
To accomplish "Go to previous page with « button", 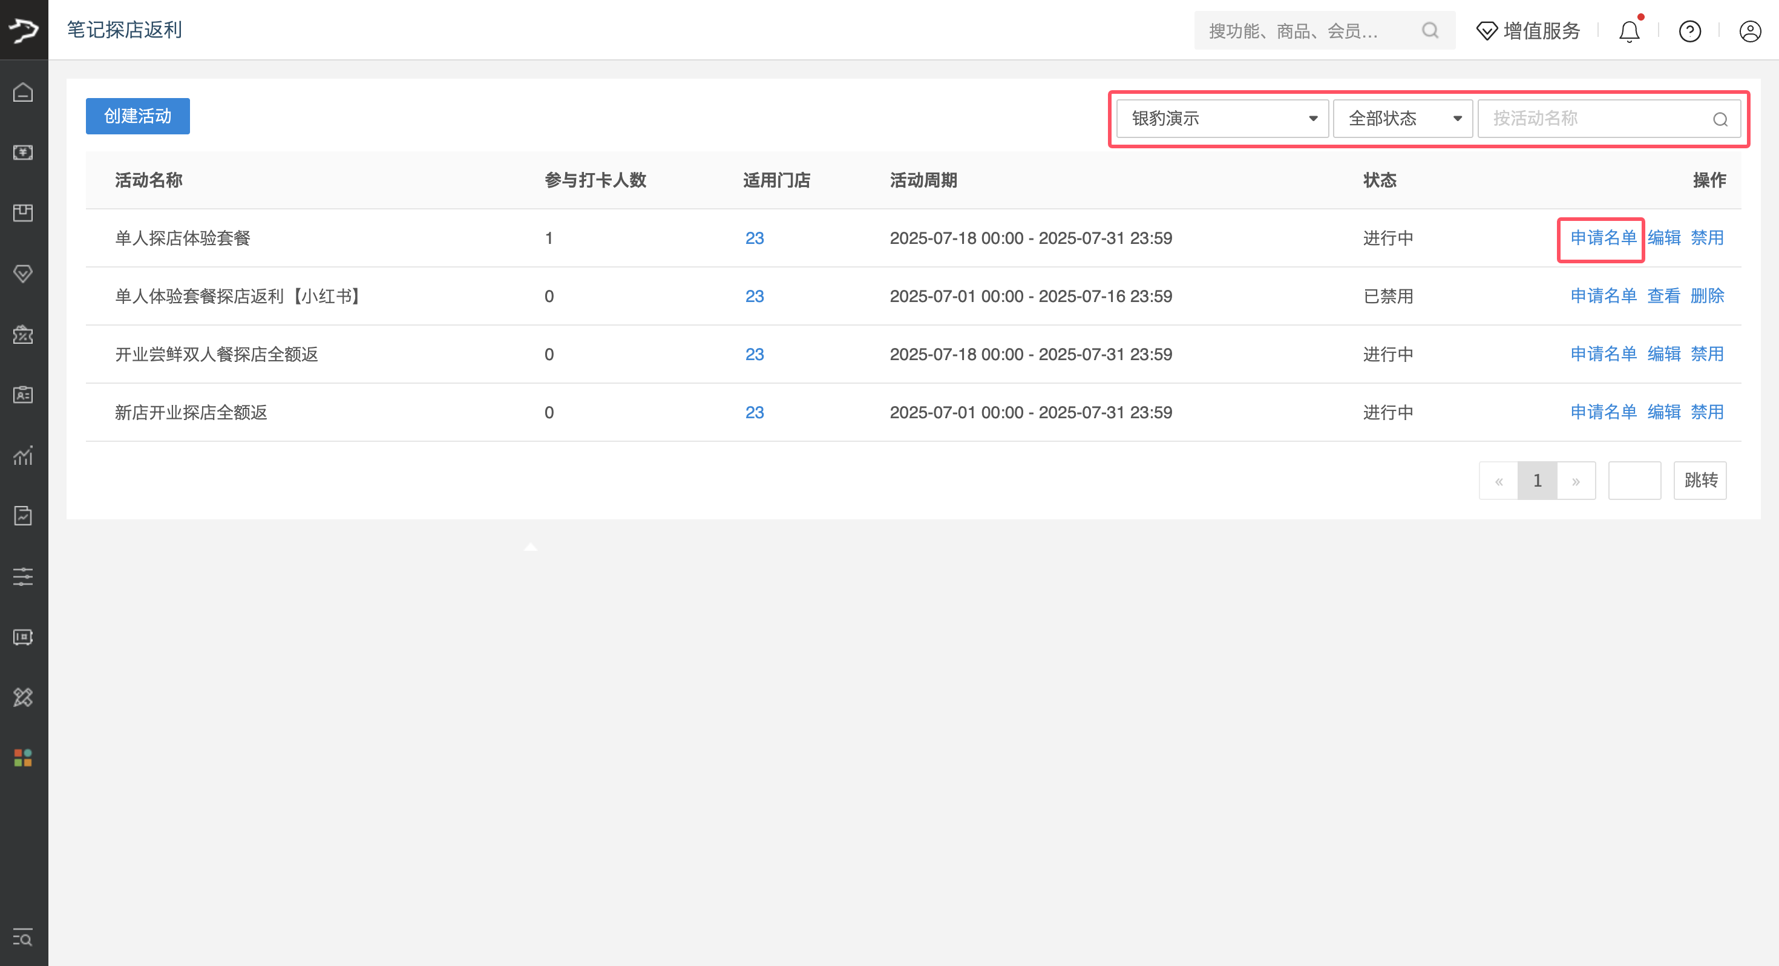I will (1499, 481).
